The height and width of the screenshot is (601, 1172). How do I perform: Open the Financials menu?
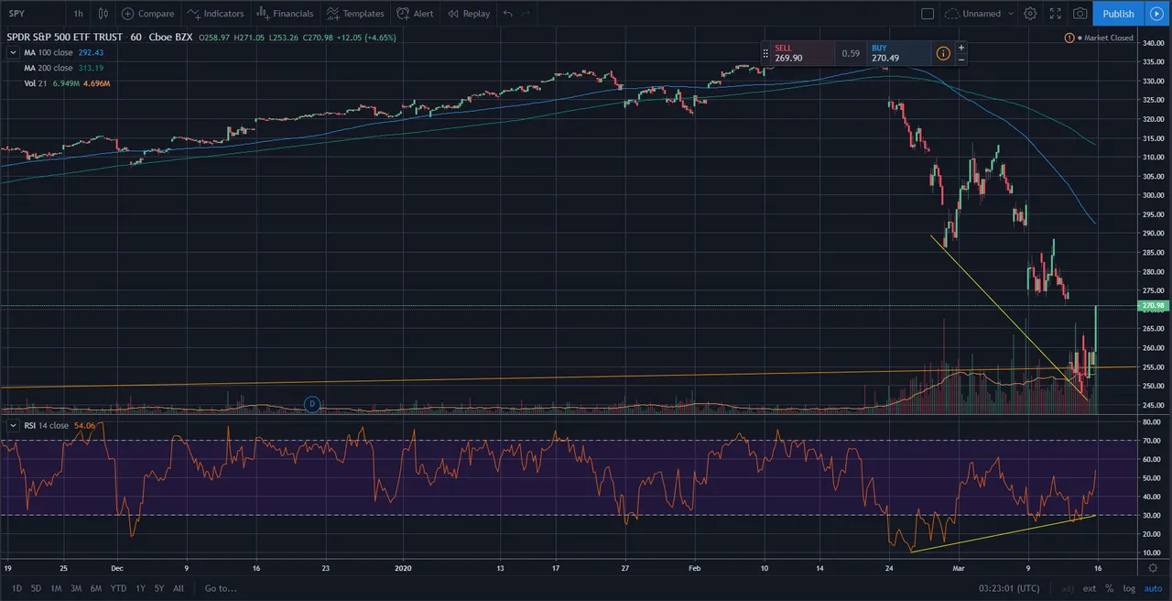[284, 14]
